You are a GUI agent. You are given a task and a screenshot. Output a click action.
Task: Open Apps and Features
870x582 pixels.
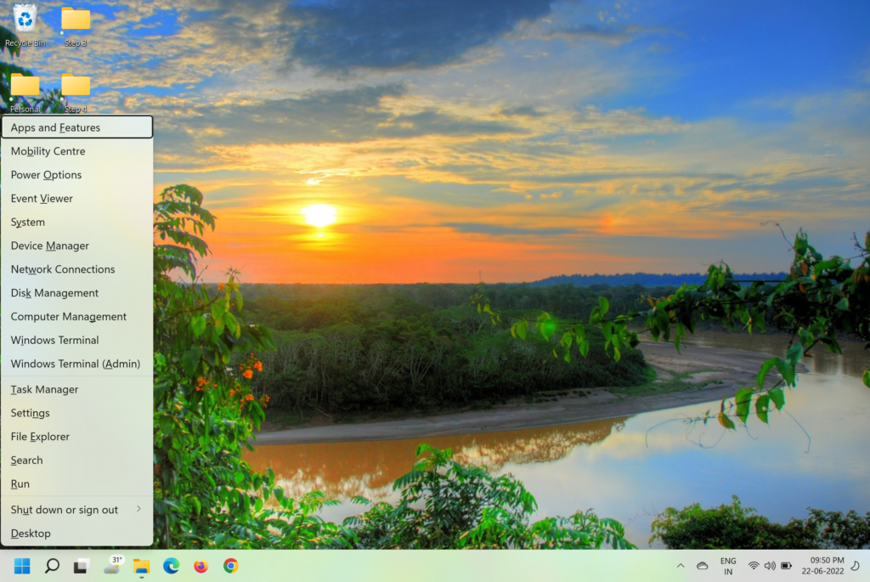56,127
